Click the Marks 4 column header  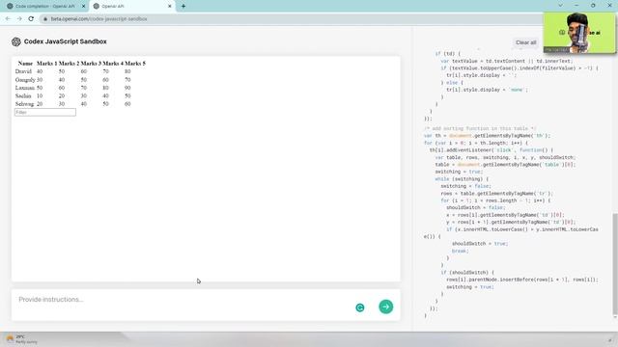pyautogui.click(x=113, y=64)
